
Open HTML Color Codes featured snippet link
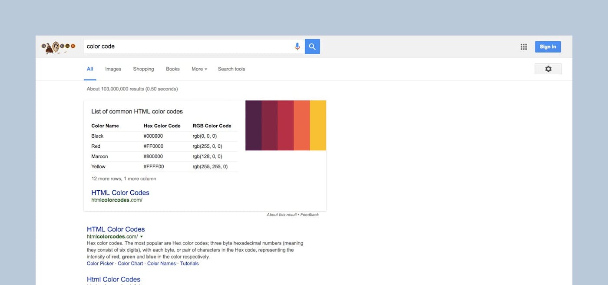120,192
